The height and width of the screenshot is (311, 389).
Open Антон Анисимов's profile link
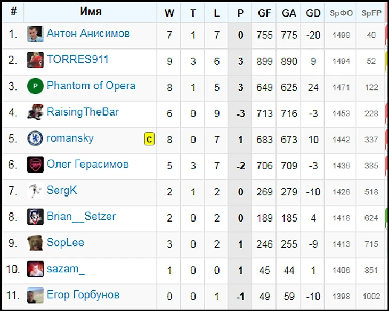coord(88,34)
